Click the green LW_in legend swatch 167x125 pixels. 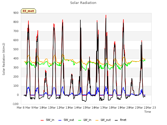[x=80, y=120]
